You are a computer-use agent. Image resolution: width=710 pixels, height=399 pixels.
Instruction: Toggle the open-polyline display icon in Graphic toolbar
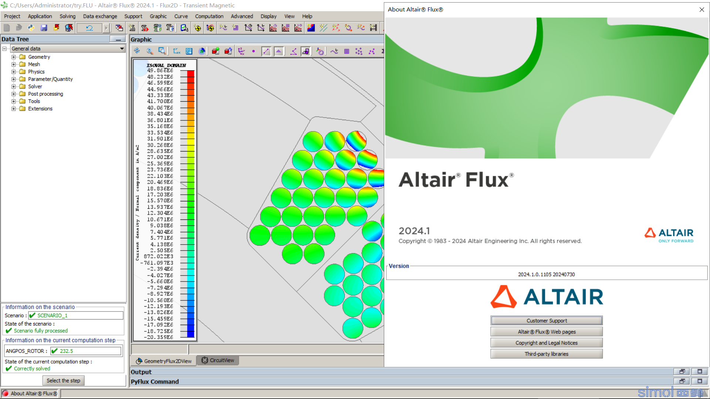click(293, 51)
